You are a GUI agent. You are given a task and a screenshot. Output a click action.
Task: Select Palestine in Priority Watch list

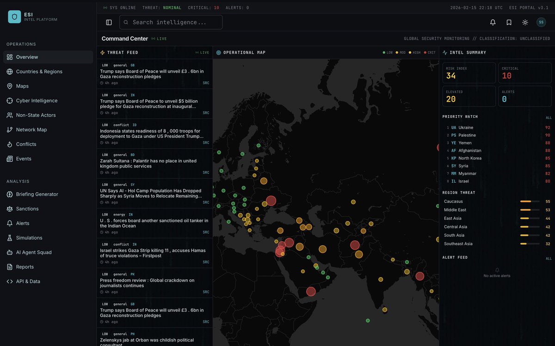coord(497,135)
